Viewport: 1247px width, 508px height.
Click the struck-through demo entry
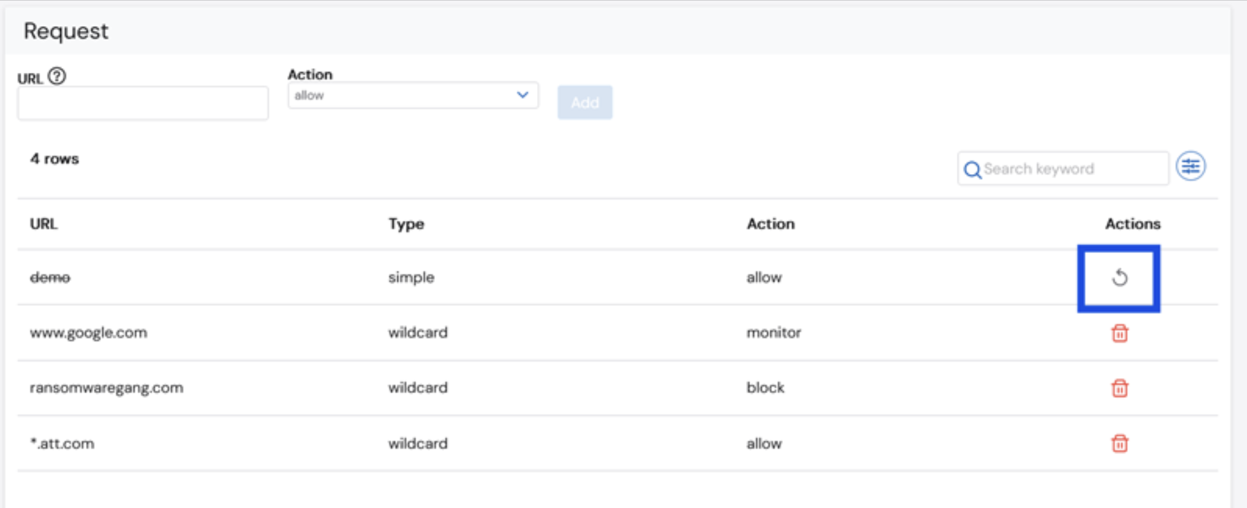(50, 277)
